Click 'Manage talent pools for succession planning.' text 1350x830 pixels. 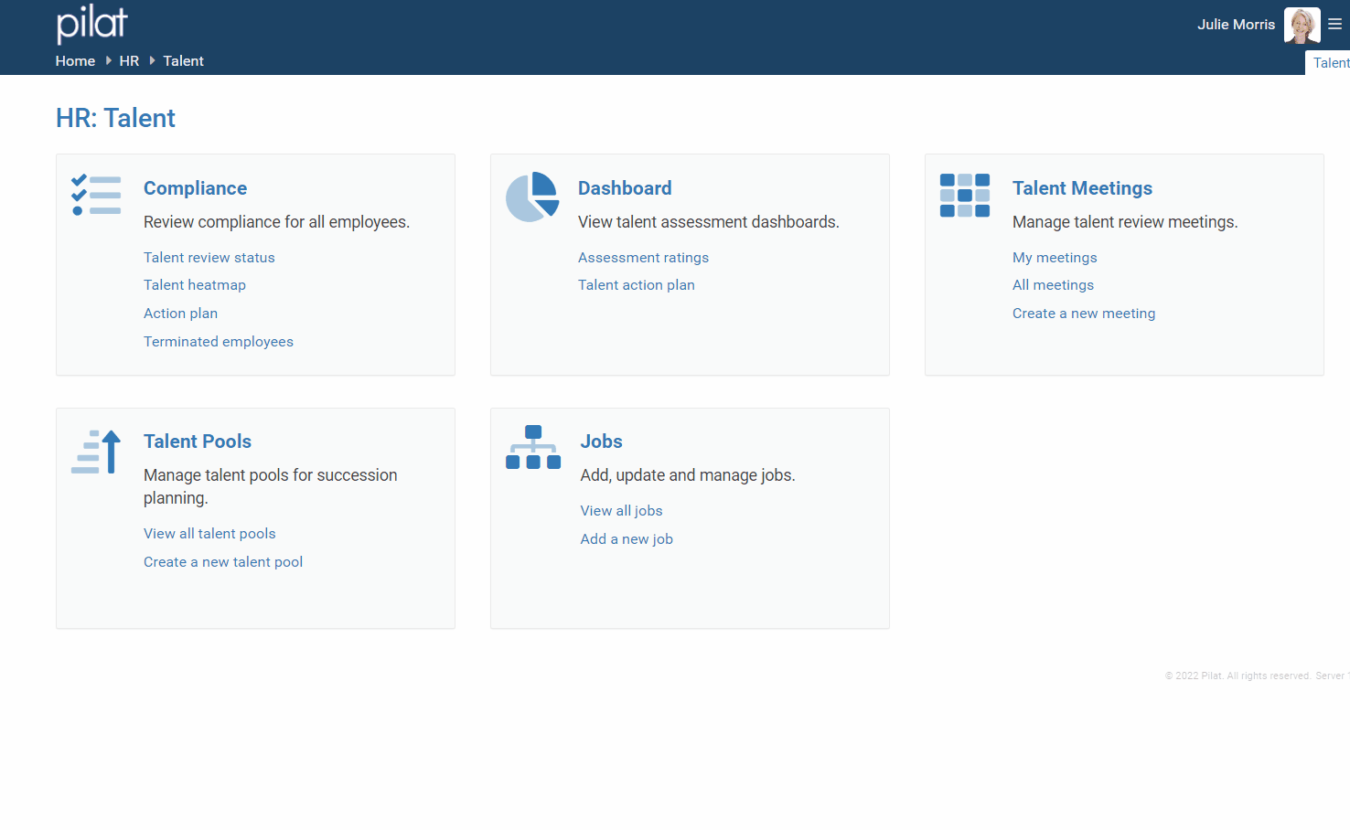tap(271, 486)
